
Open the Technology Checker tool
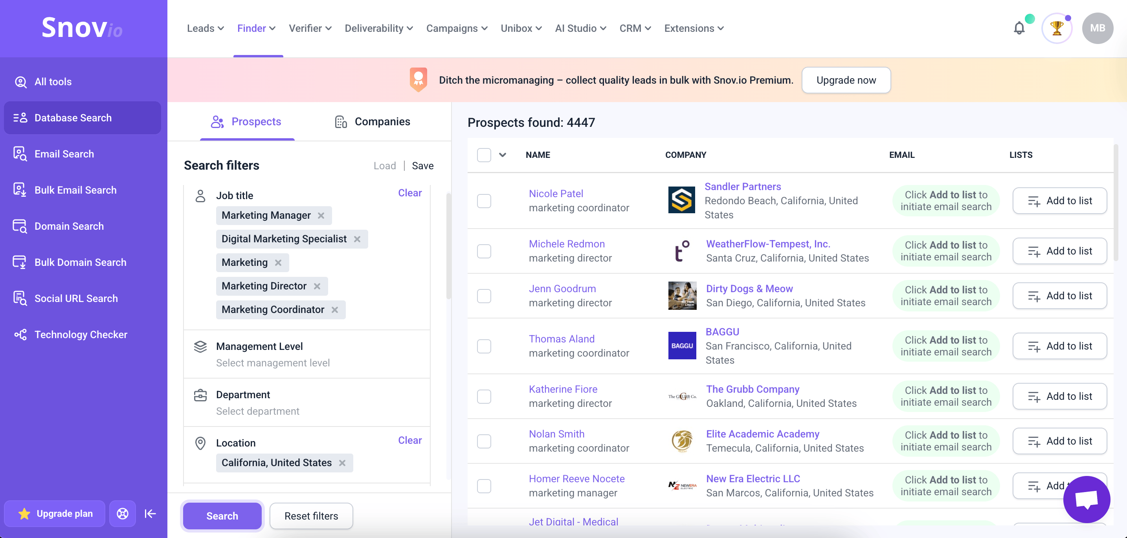pos(81,334)
